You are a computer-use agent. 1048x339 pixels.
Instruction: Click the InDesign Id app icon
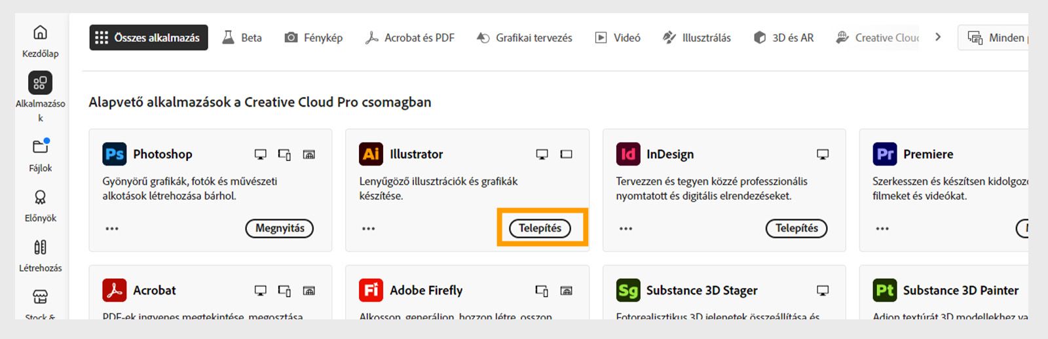(x=627, y=154)
